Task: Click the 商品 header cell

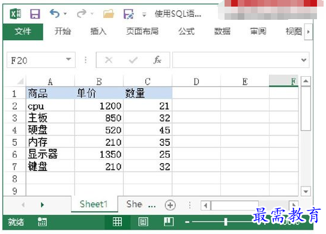Action: (50, 93)
